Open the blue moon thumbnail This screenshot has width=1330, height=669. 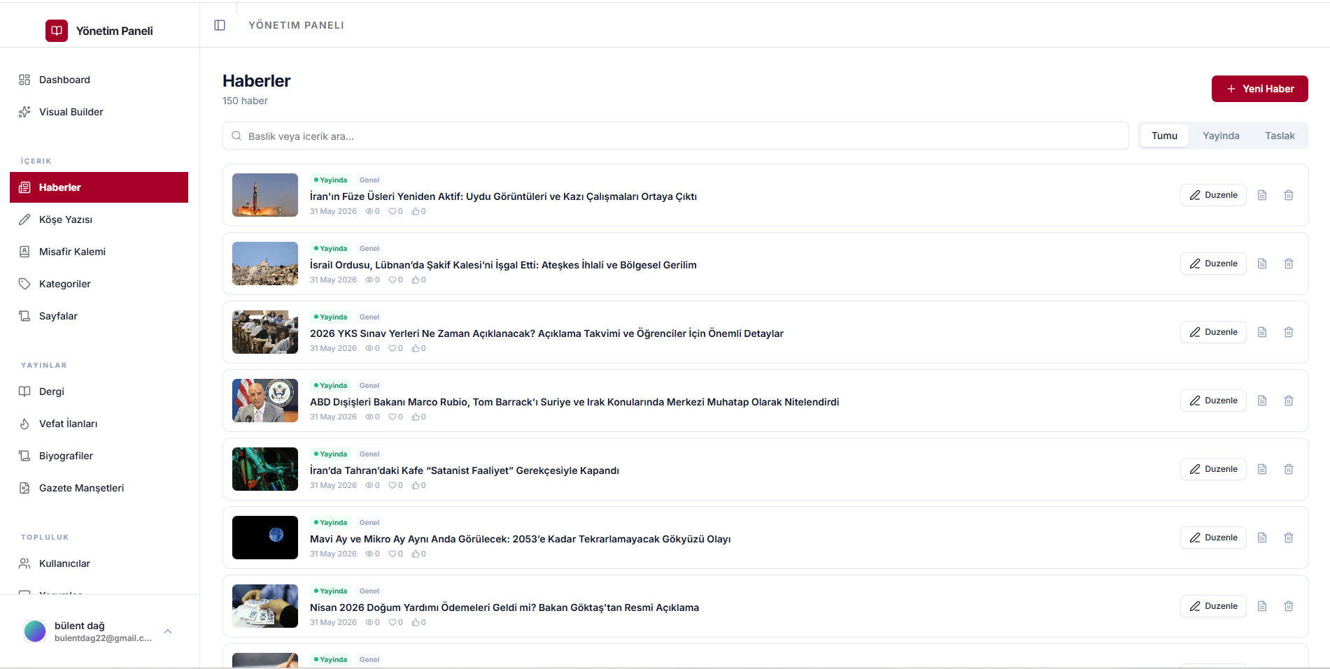(x=265, y=538)
